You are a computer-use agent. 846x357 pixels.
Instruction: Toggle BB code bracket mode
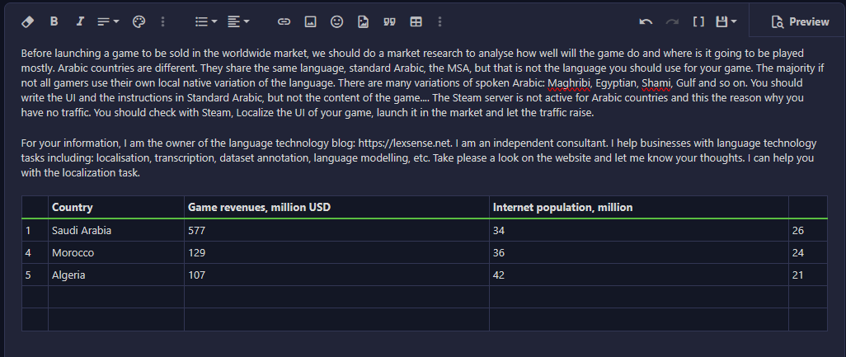698,21
